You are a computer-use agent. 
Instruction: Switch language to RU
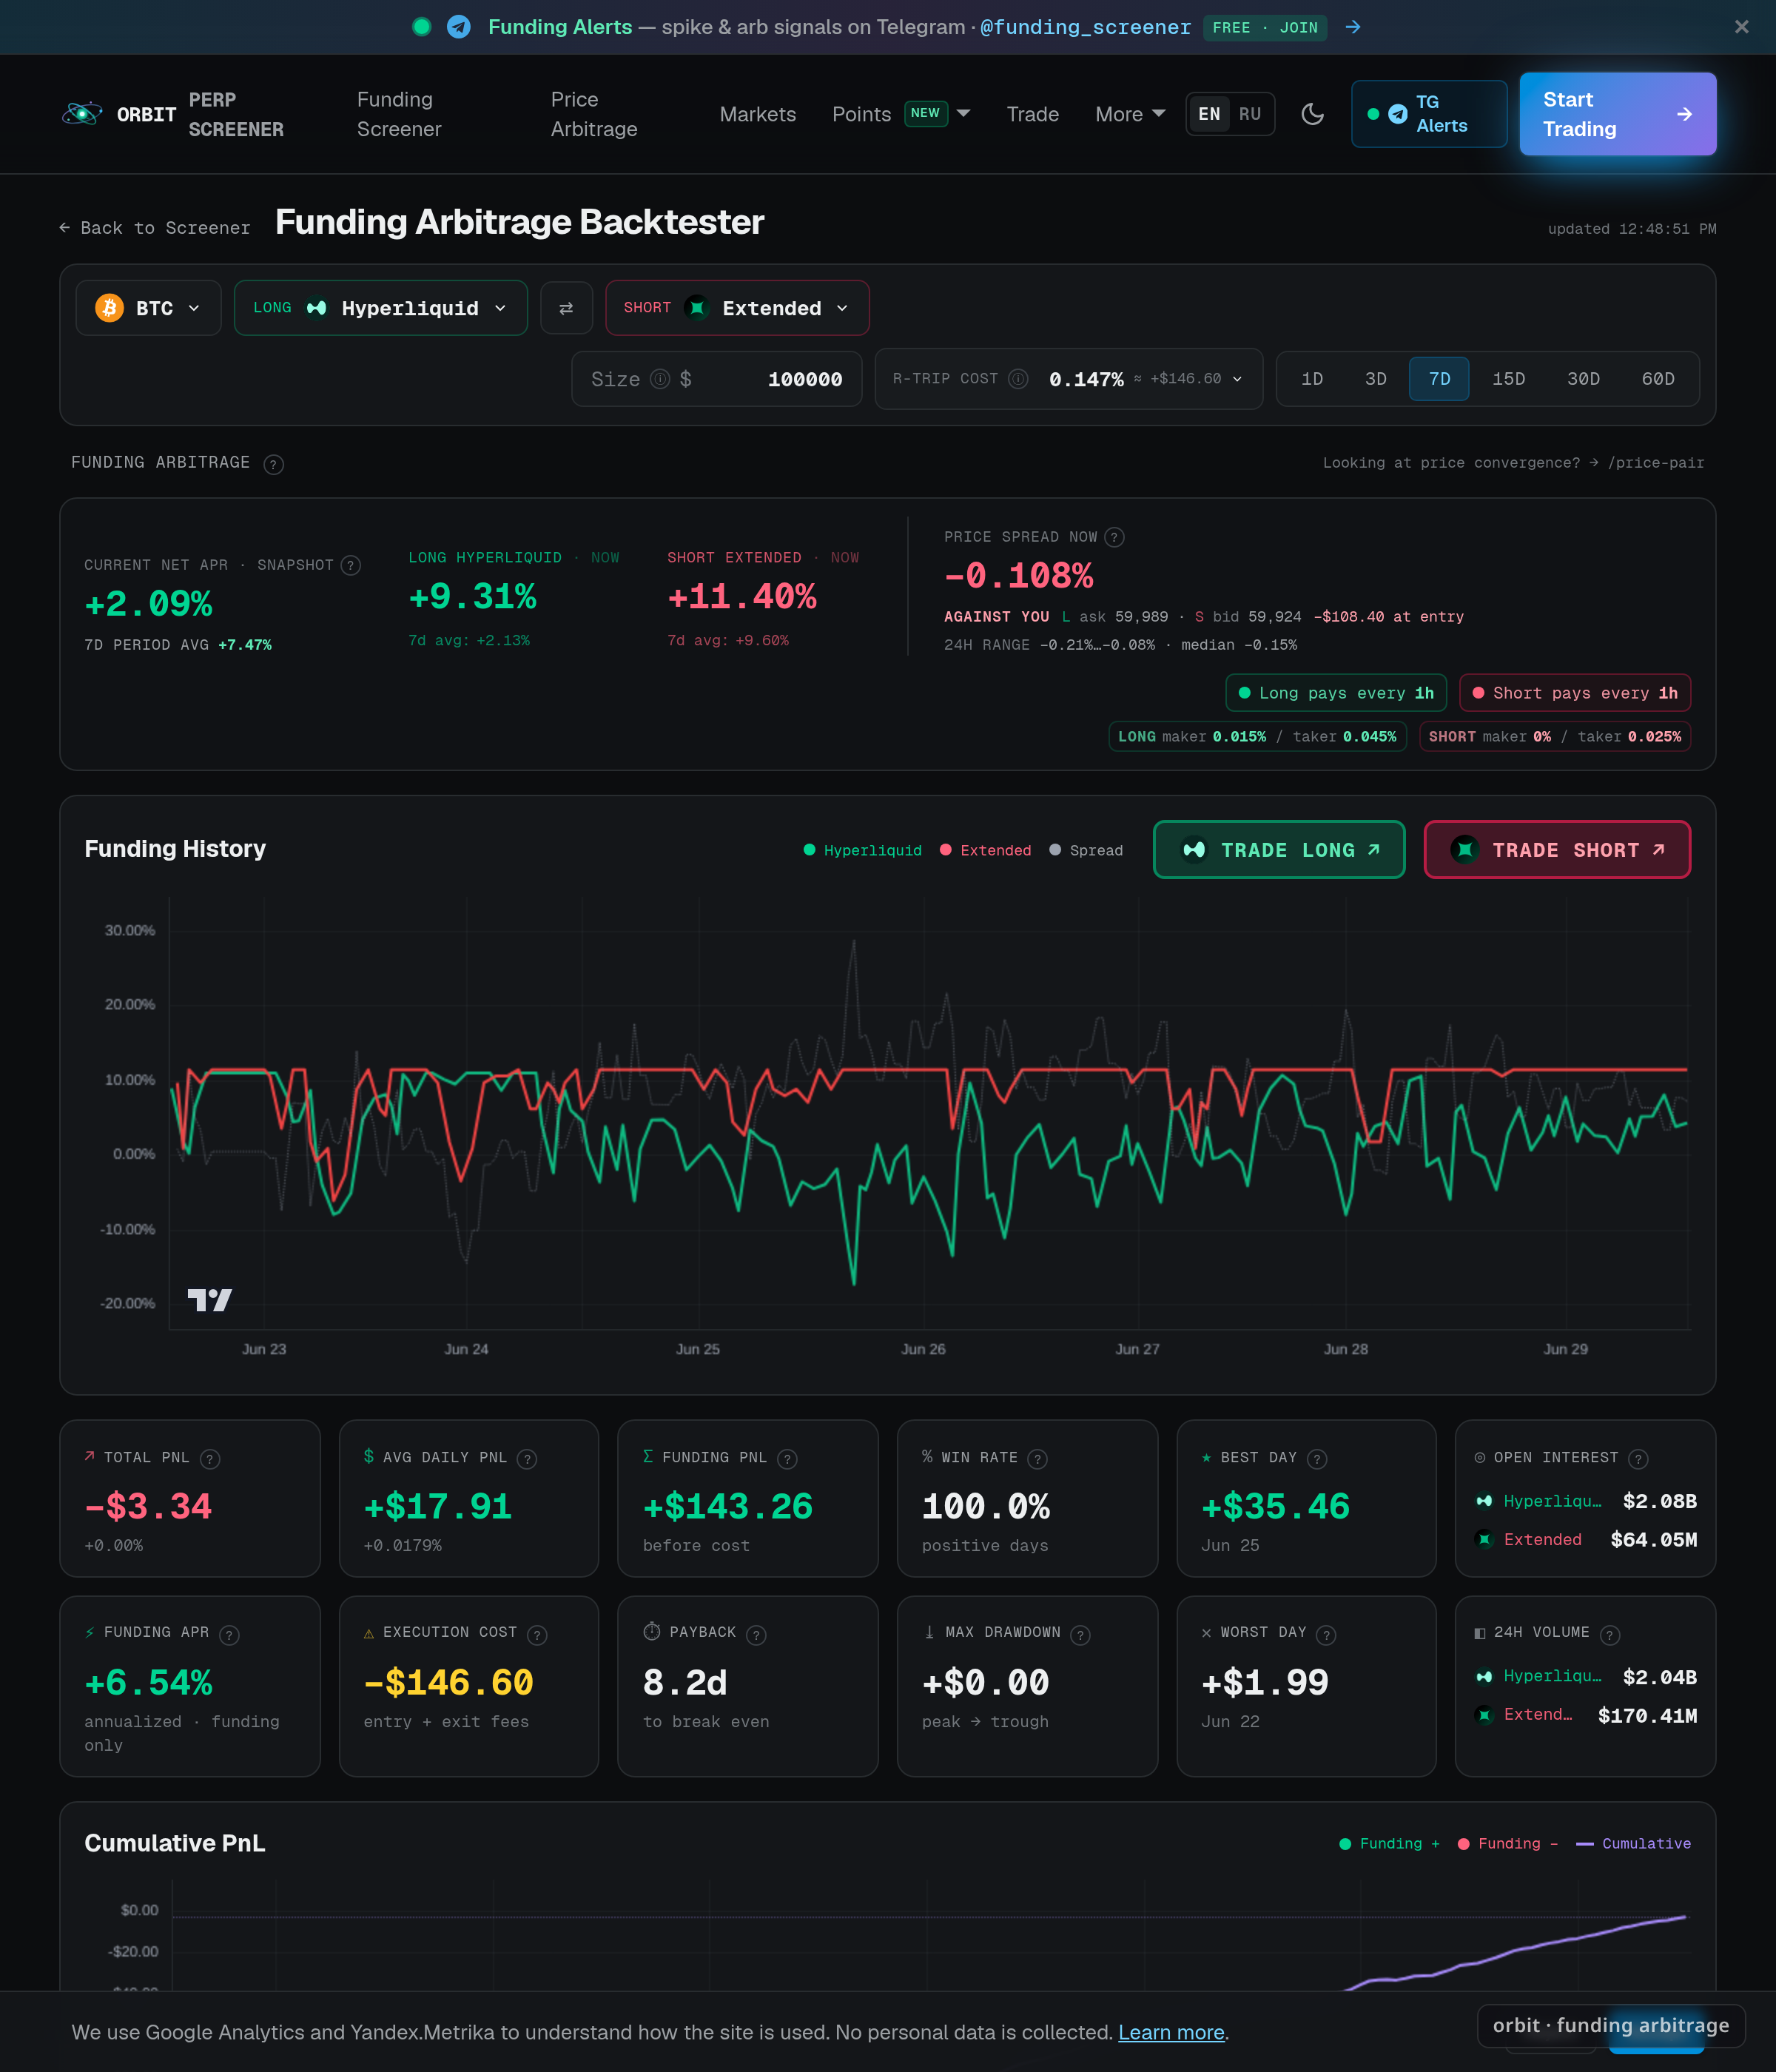click(x=1250, y=114)
